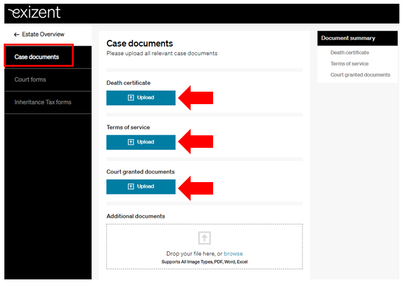Viewport: 405px width, 285px height.
Task: Click the Terms of service section label
Action: pyautogui.click(x=128, y=127)
